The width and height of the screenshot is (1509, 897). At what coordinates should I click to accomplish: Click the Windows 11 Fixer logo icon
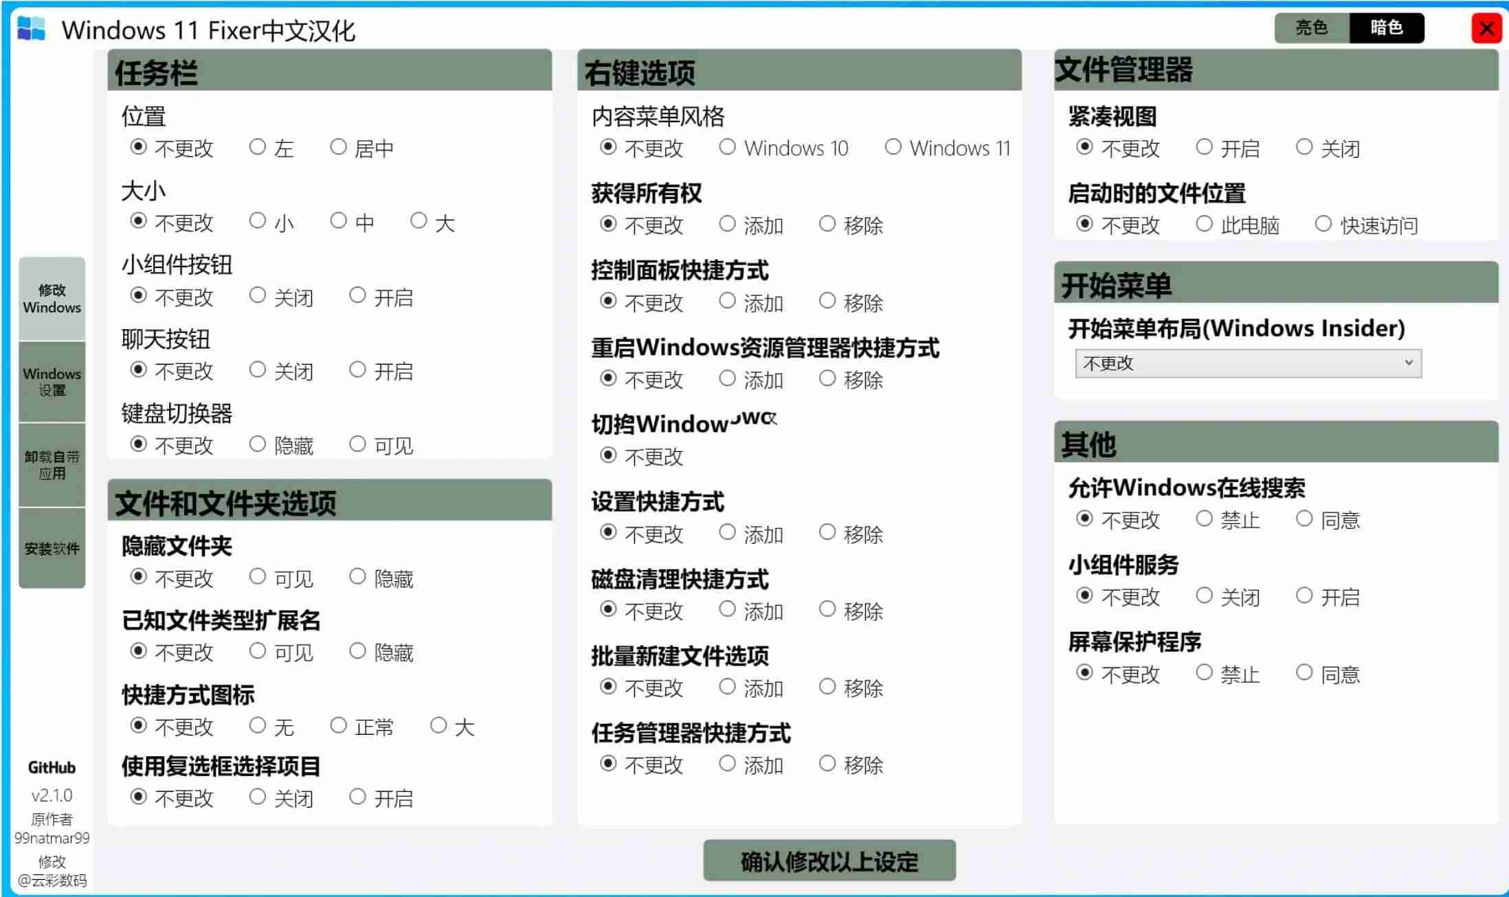31,29
